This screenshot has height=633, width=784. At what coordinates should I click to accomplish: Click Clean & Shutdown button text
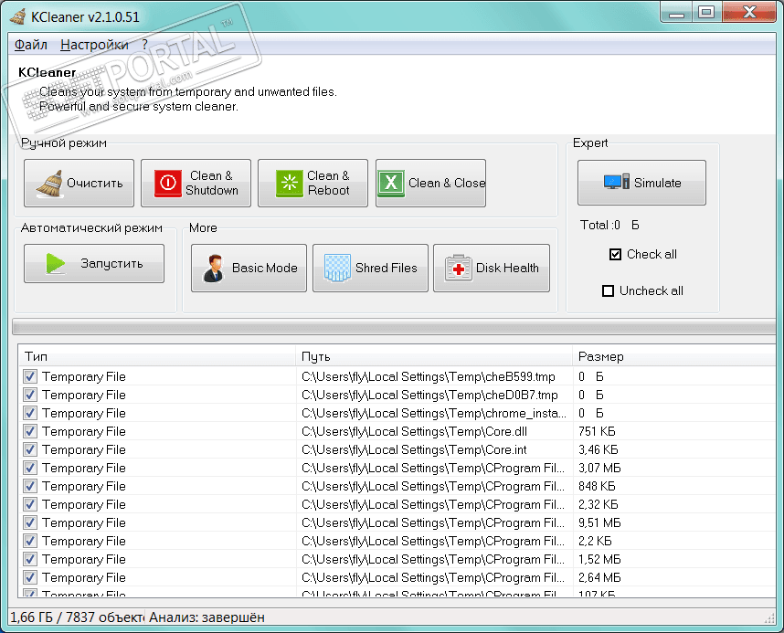coord(211,183)
